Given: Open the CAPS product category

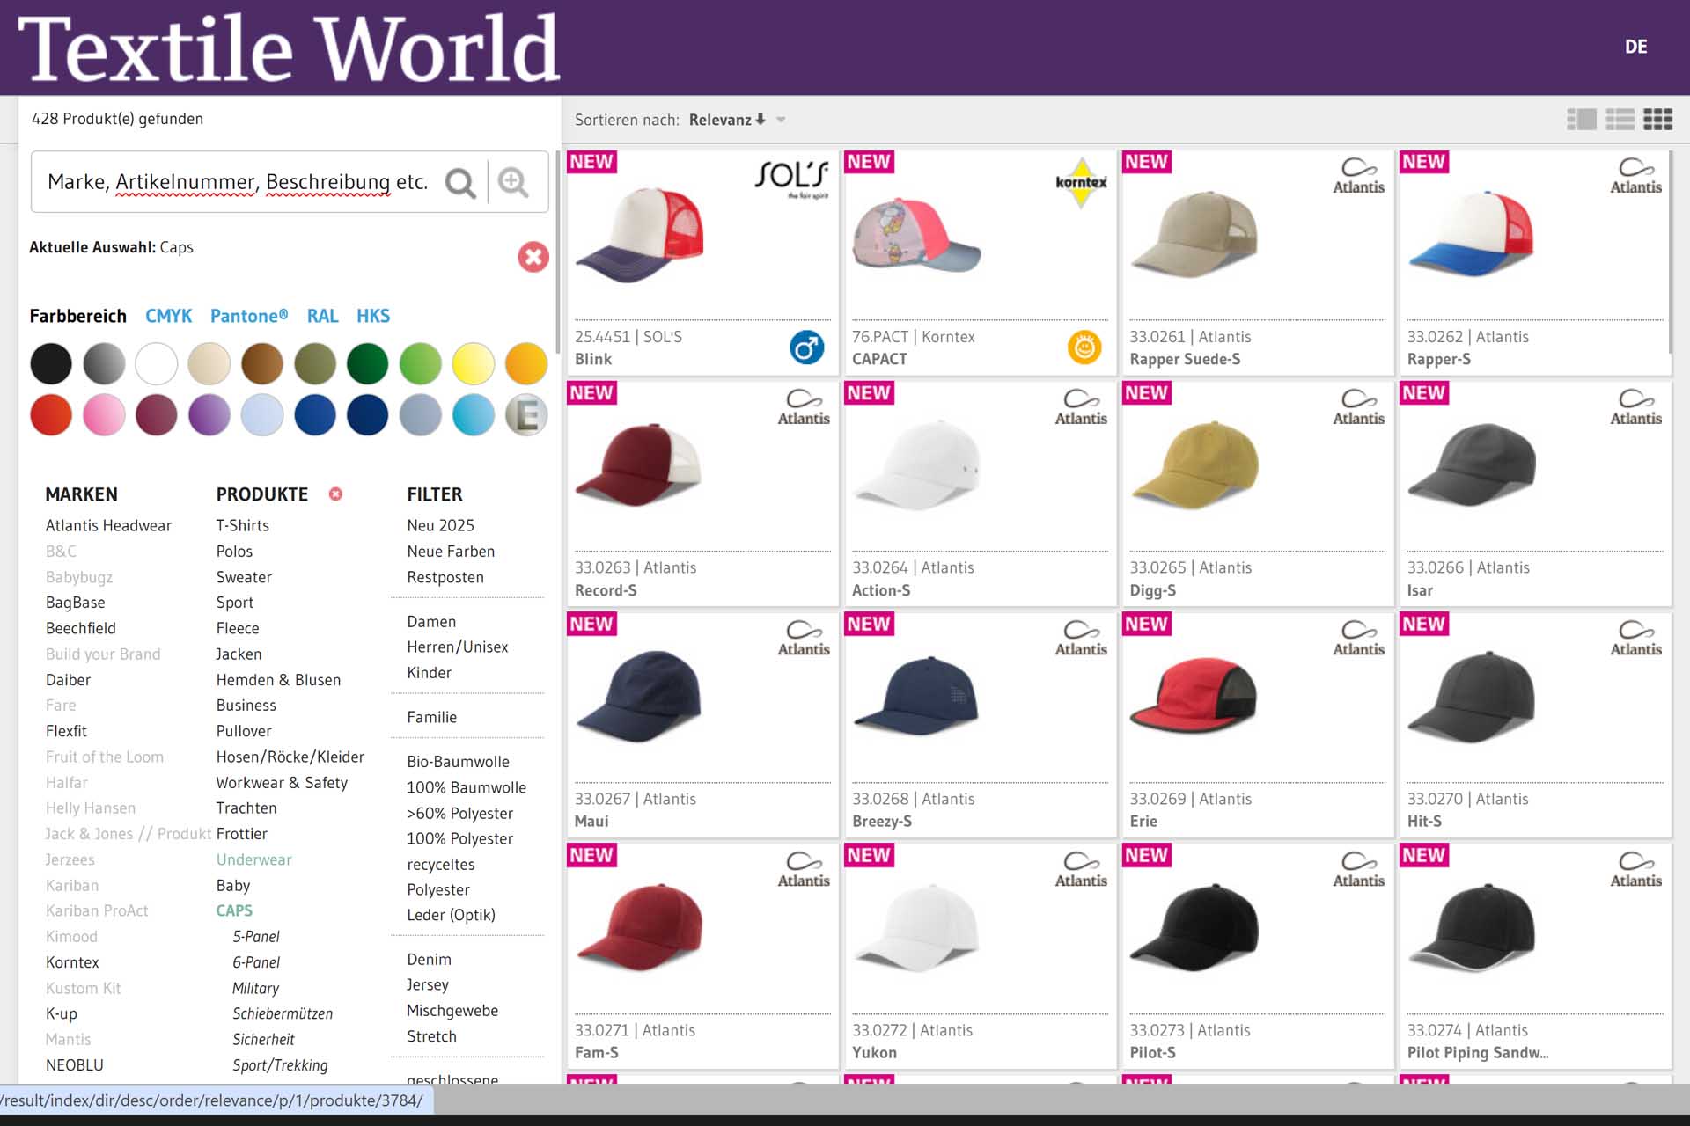Looking at the screenshot, I should 234,911.
